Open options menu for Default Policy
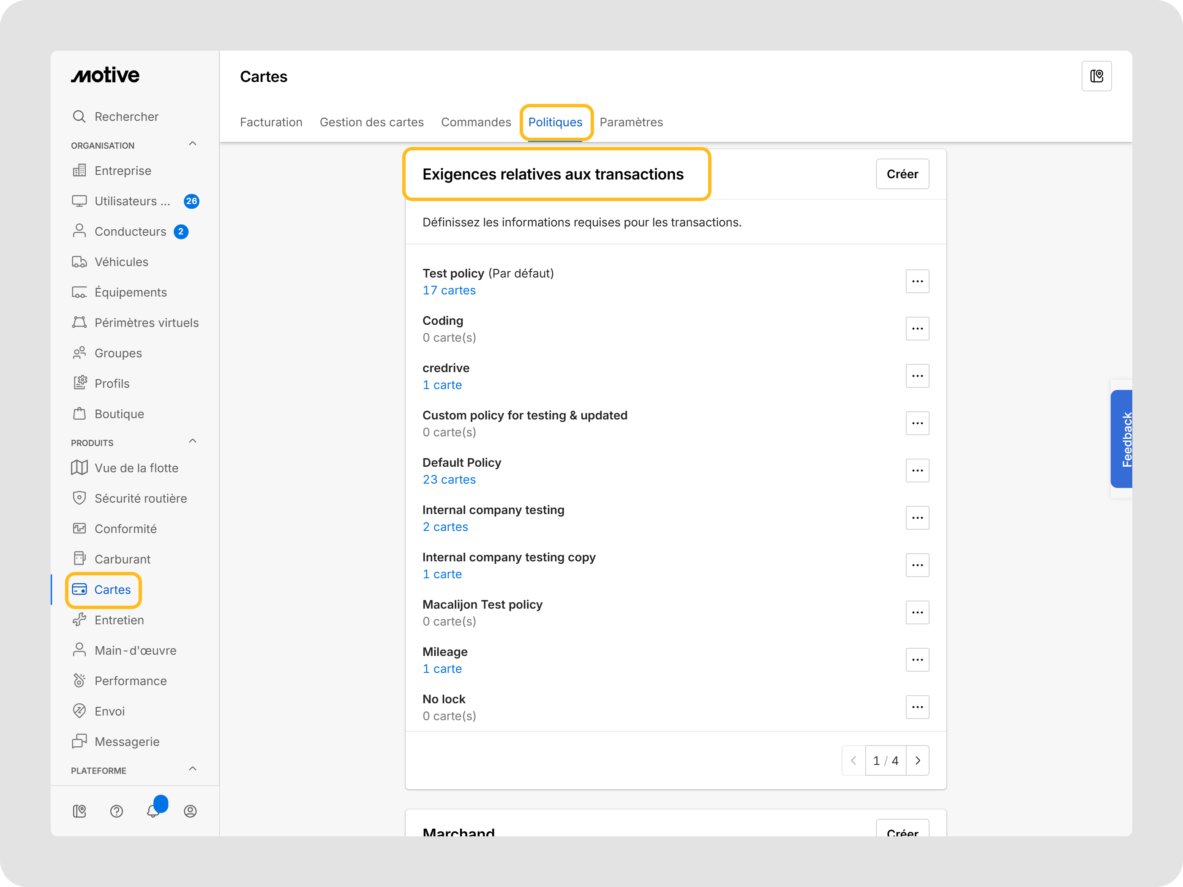 [x=917, y=471]
